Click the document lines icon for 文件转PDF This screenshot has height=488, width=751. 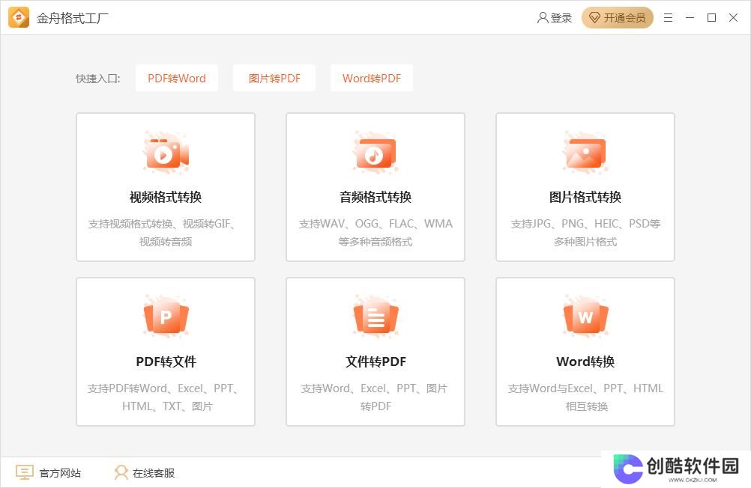[x=375, y=317]
